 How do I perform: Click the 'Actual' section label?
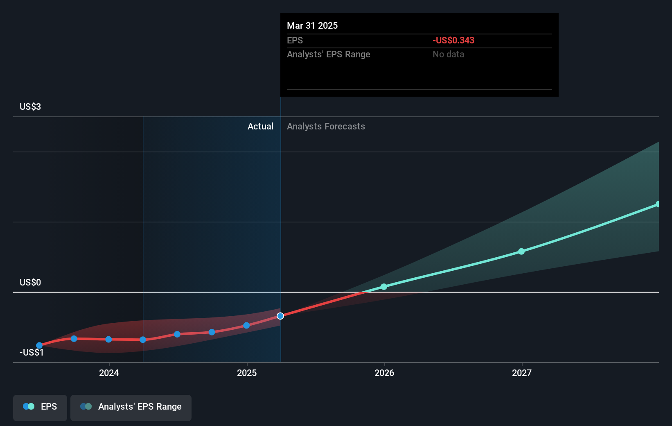click(x=260, y=126)
